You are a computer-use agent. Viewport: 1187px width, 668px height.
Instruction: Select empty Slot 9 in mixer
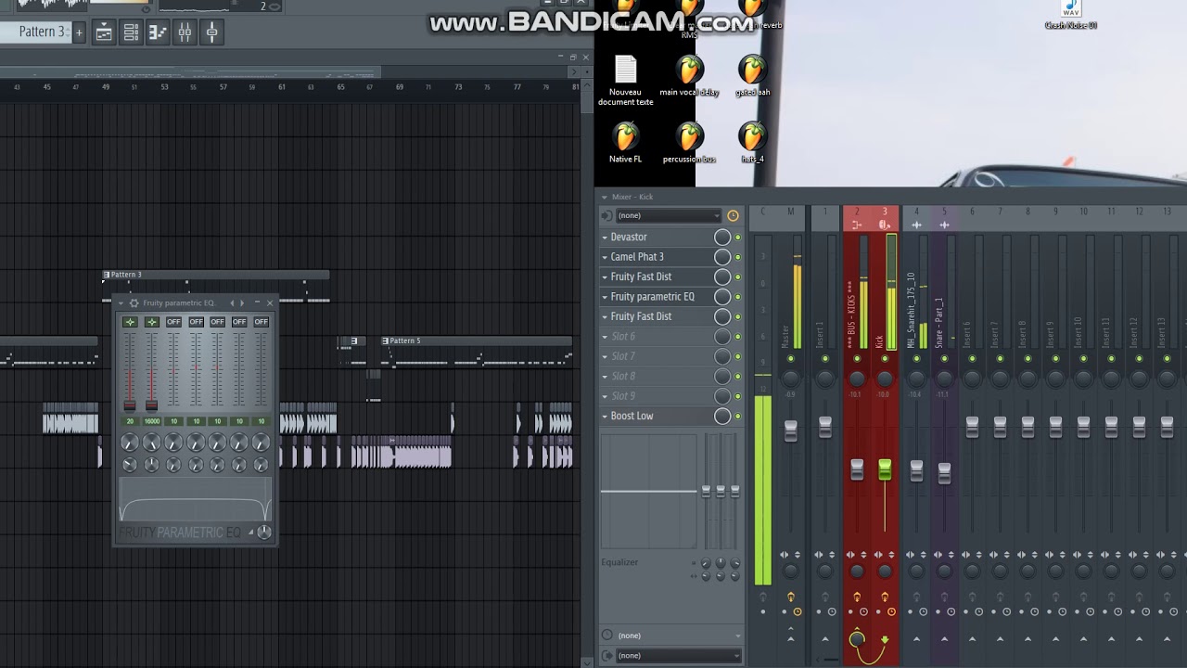coord(623,396)
